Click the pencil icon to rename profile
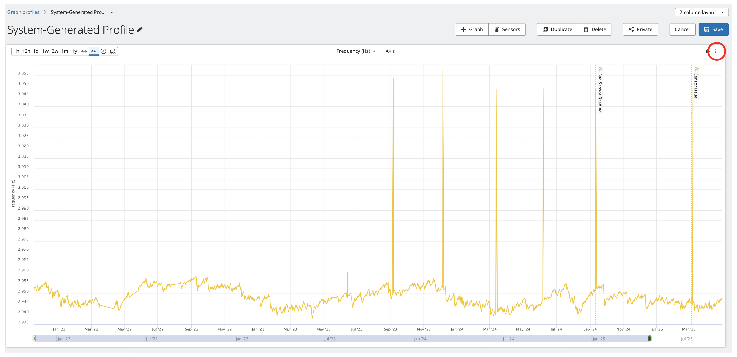 click(140, 30)
